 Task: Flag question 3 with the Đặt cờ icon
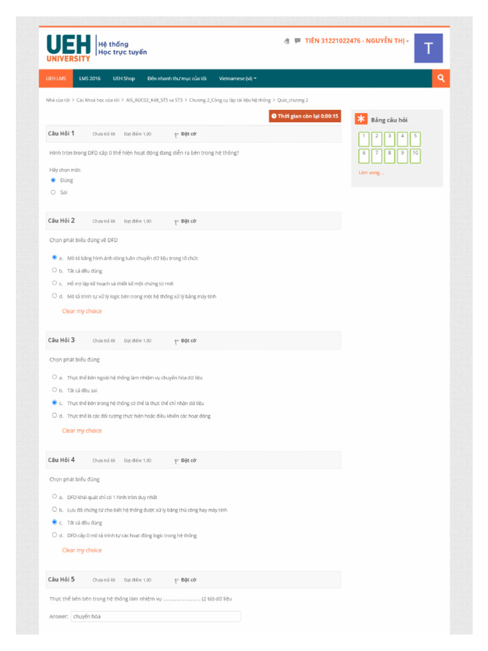pyautogui.click(x=177, y=341)
